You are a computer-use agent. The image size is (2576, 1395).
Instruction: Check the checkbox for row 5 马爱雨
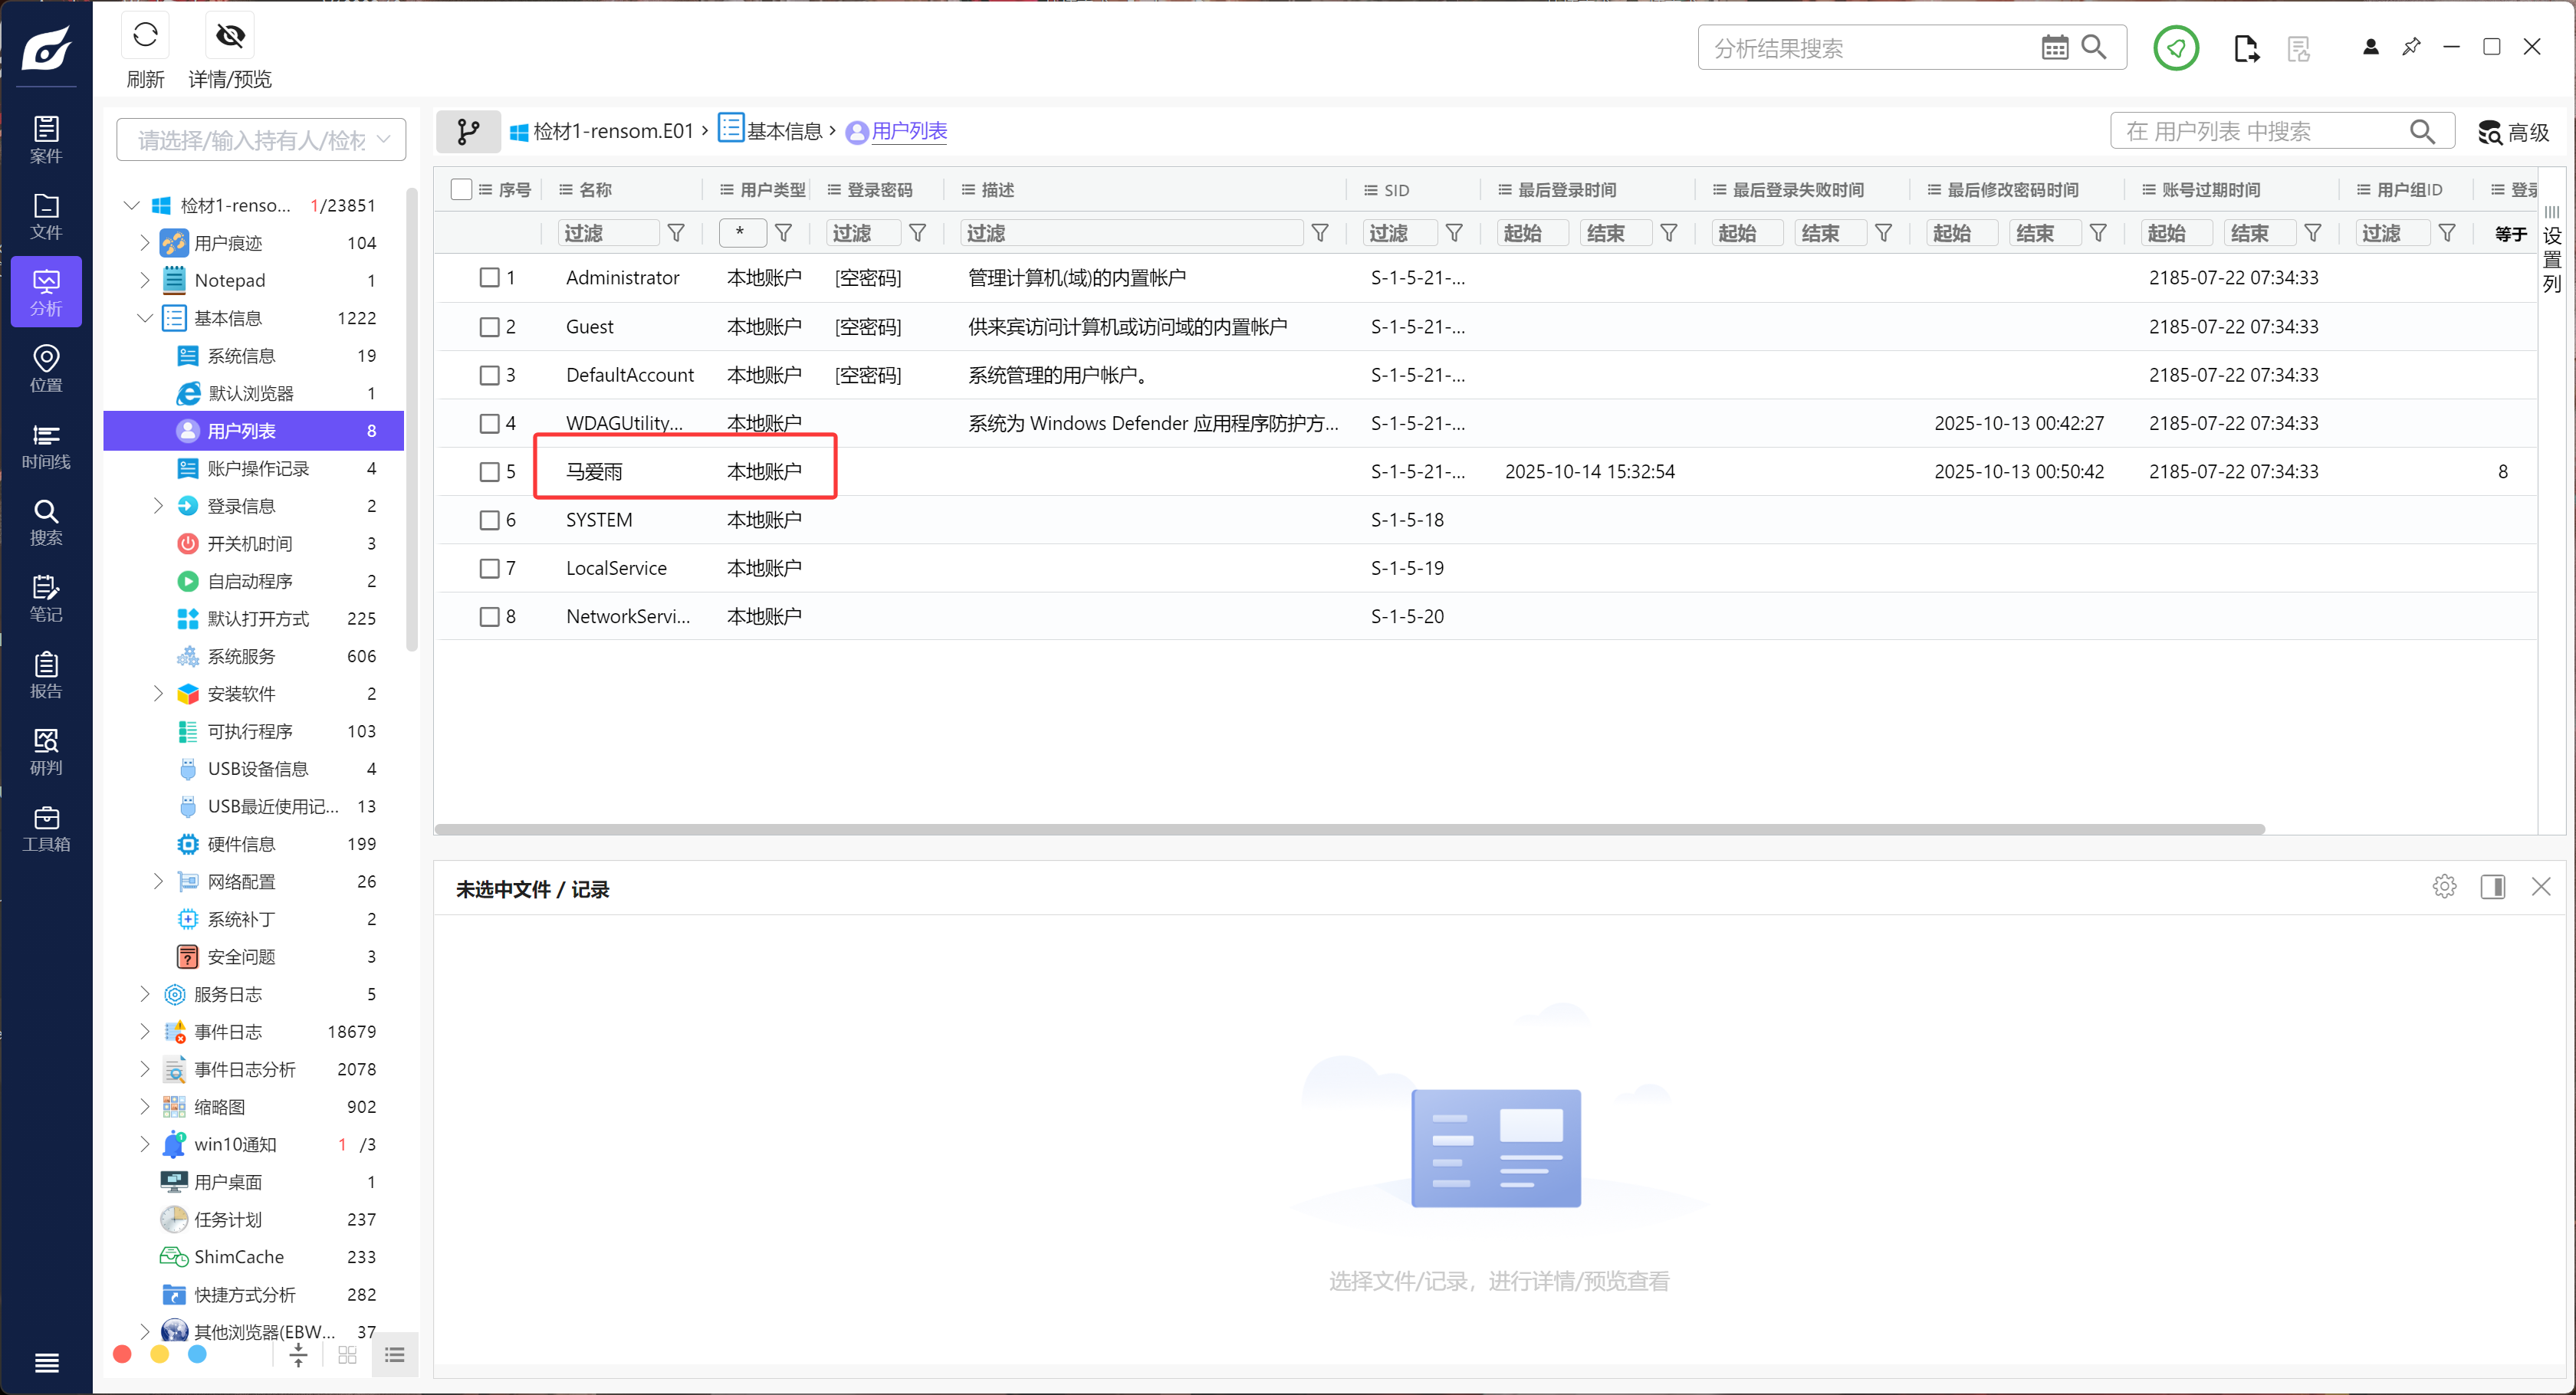(x=489, y=472)
